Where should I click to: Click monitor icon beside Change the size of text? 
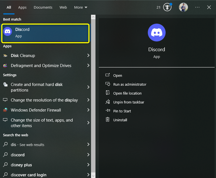pyautogui.click(x=5, y=120)
